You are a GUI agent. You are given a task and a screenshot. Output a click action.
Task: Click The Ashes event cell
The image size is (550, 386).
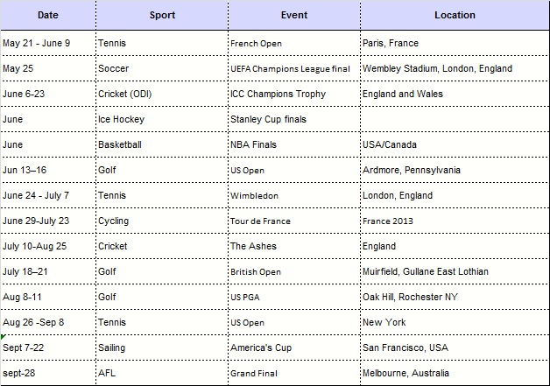pyautogui.click(x=294, y=246)
